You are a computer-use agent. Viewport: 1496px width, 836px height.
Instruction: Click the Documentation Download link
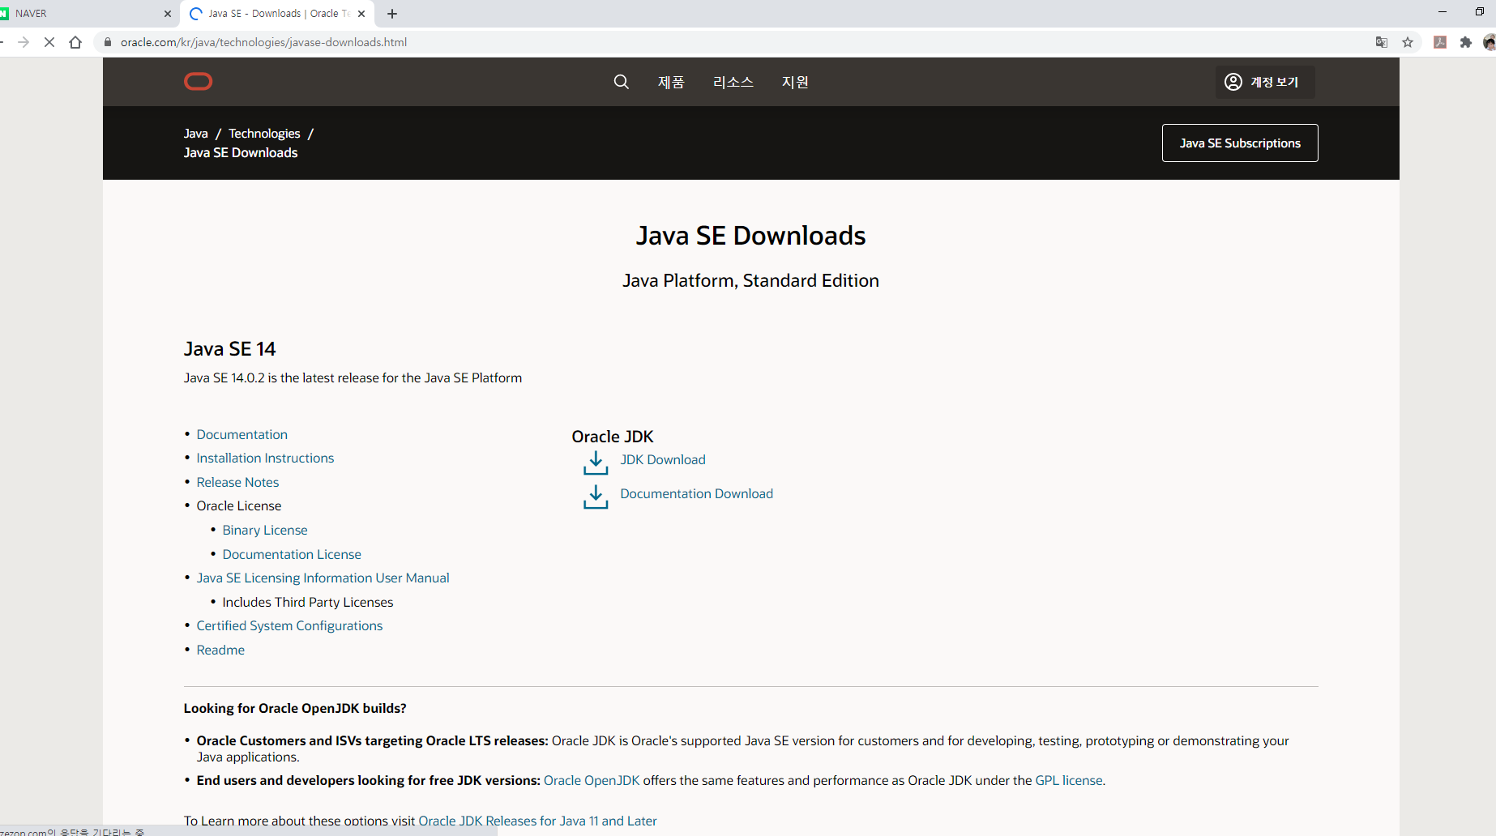tap(697, 494)
